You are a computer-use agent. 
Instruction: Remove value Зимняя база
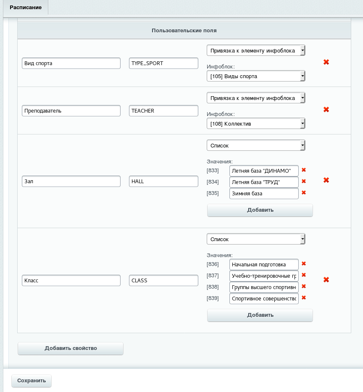pos(304,192)
